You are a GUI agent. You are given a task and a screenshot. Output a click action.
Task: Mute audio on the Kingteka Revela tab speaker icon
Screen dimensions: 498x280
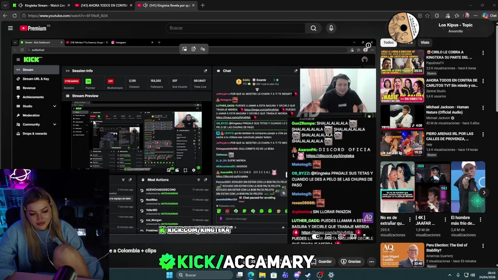145,5
